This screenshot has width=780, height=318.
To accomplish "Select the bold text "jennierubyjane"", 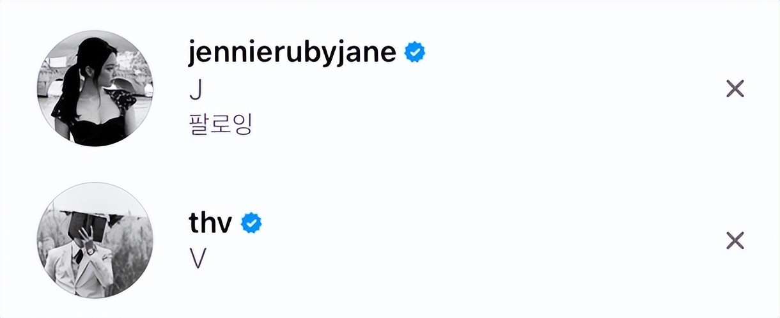I will 292,52.
